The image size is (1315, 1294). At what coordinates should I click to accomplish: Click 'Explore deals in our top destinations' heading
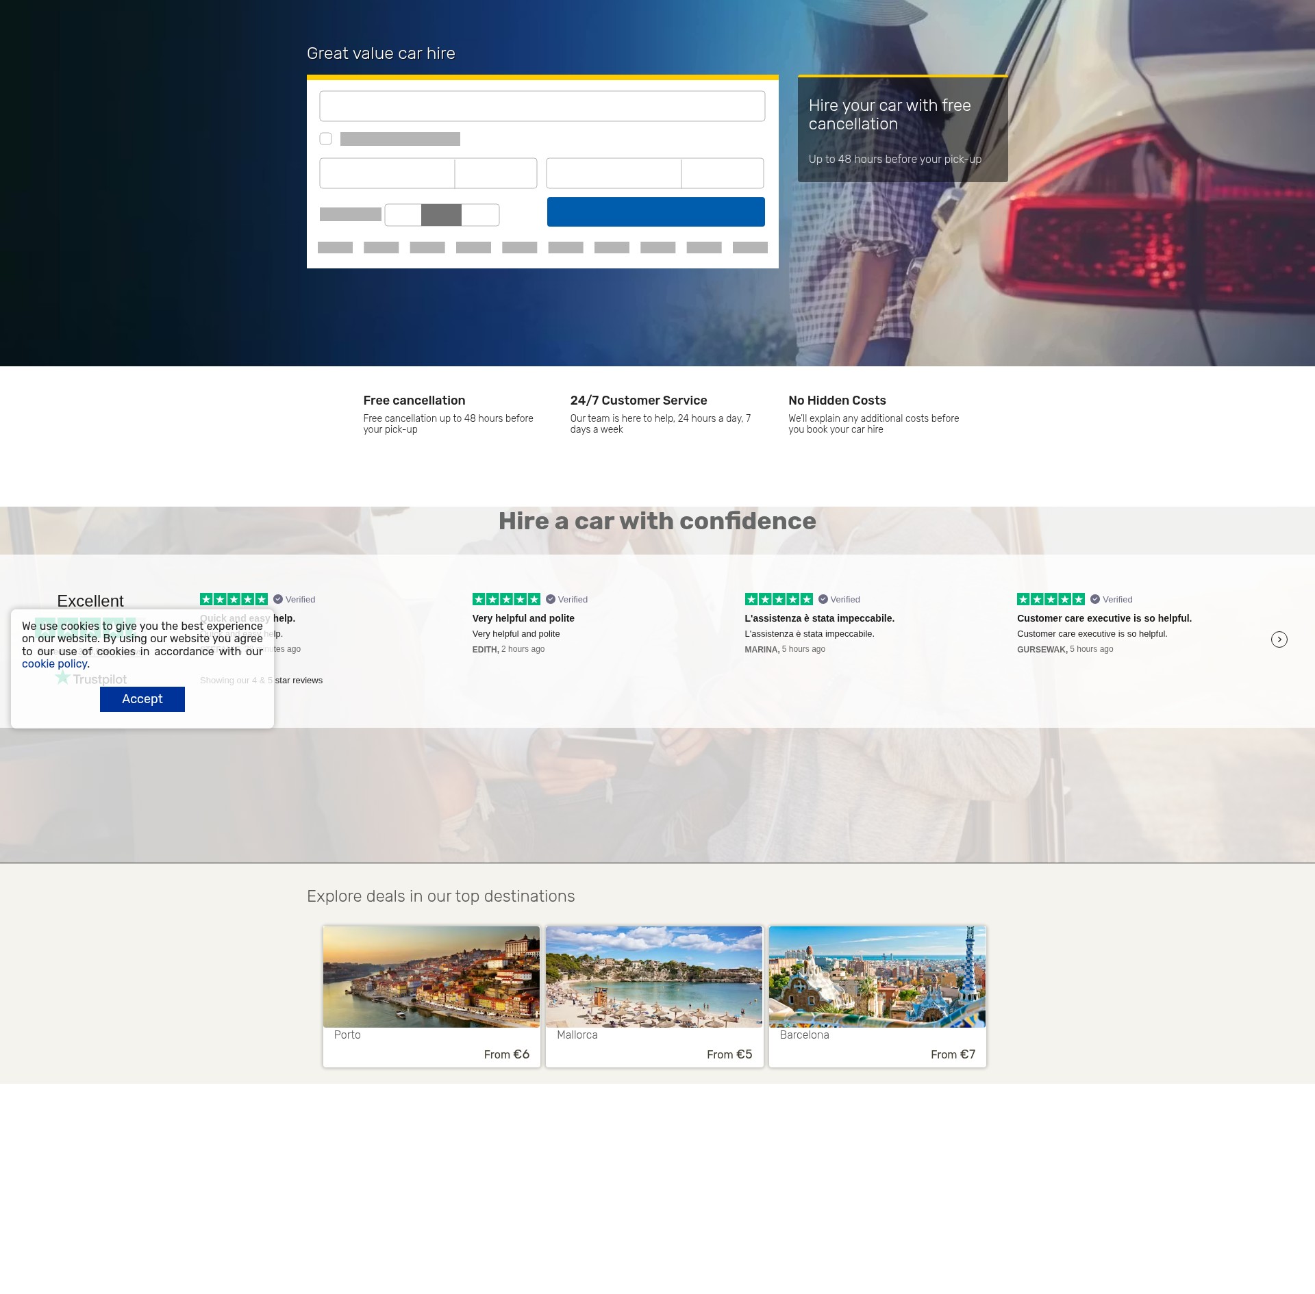tap(441, 896)
